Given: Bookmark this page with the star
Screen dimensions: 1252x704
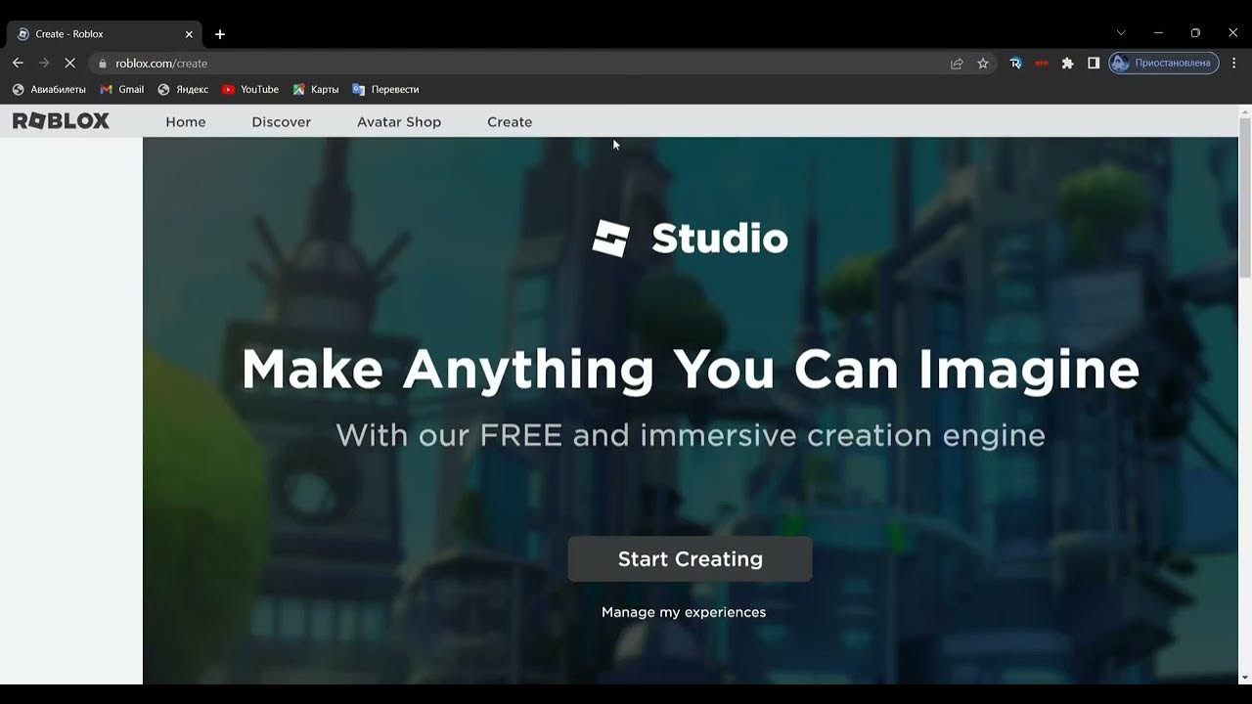Looking at the screenshot, I should 983,64.
